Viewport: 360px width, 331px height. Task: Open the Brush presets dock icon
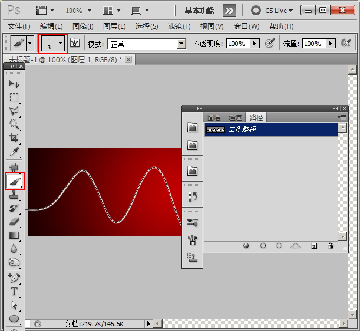[193, 222]
